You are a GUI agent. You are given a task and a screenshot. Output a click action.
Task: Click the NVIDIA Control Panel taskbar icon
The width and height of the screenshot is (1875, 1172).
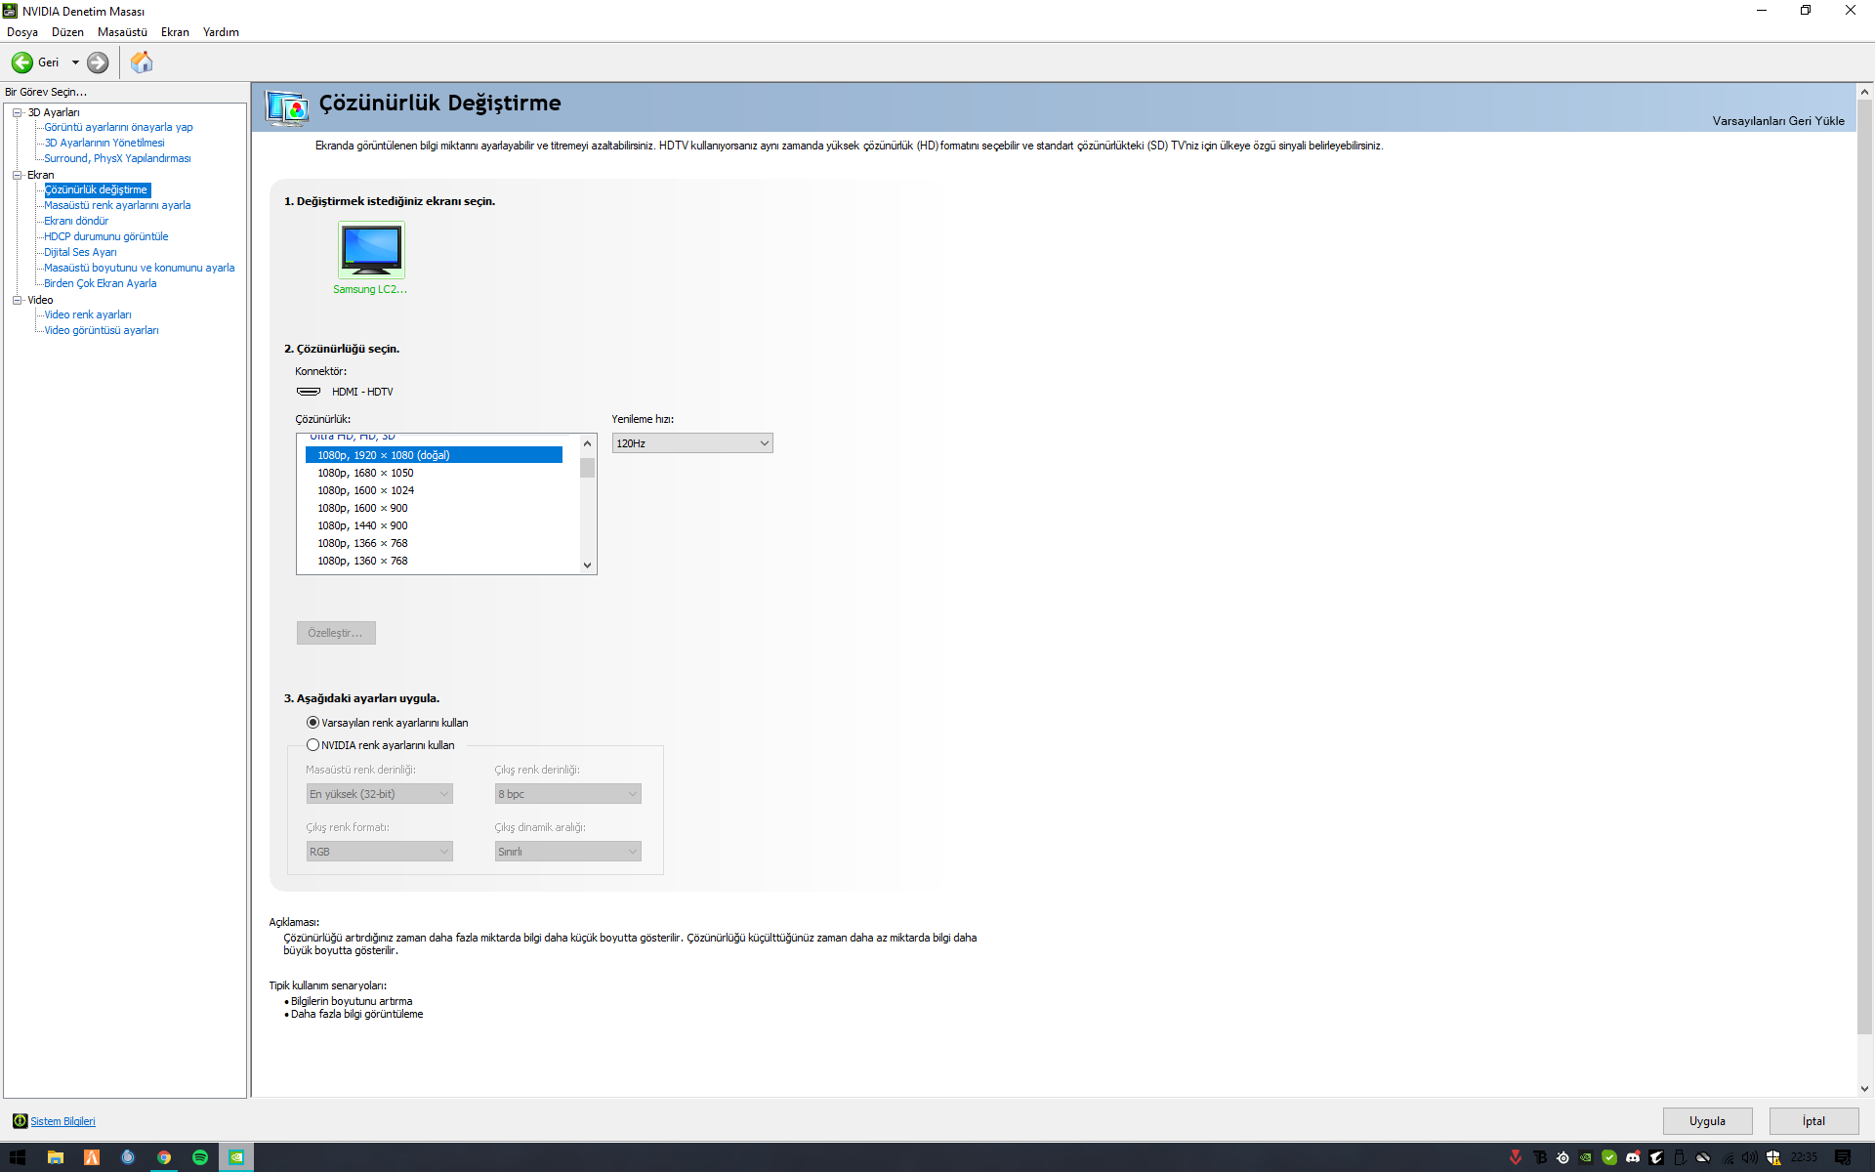[236, 1157]
